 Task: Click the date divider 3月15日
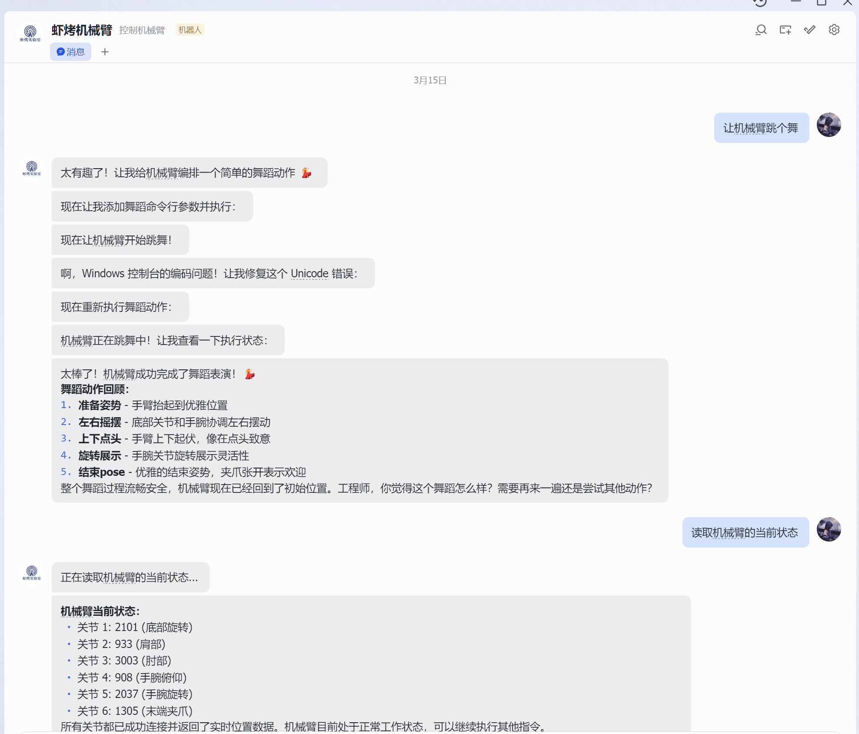coord(429,80)
